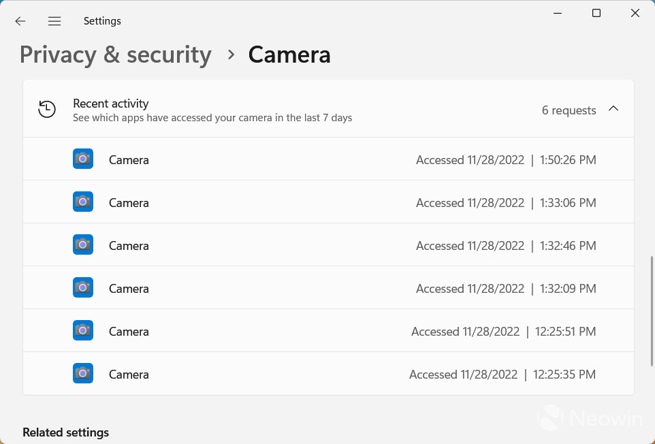Maximize the Settings window
The image size is (655, 444).
pyautogui.click(x=596, y=13)
